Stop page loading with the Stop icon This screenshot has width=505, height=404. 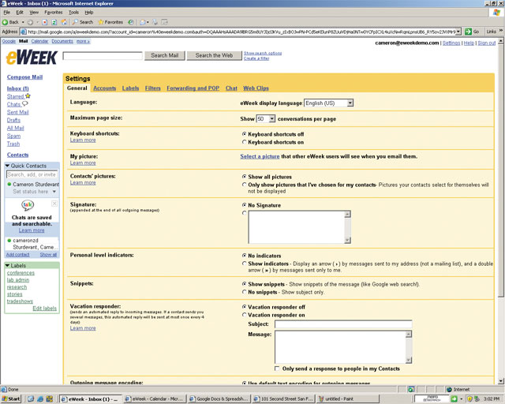45,22
